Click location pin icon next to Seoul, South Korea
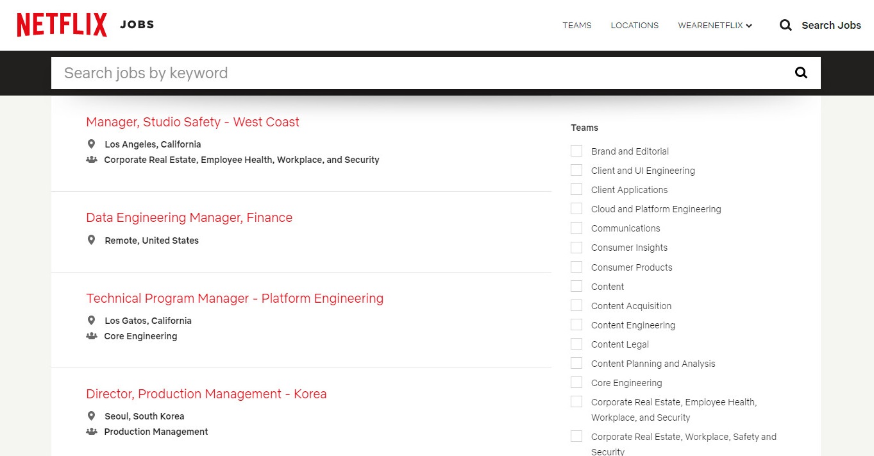Screen dimensions: 874x456 tap(92, 416)
